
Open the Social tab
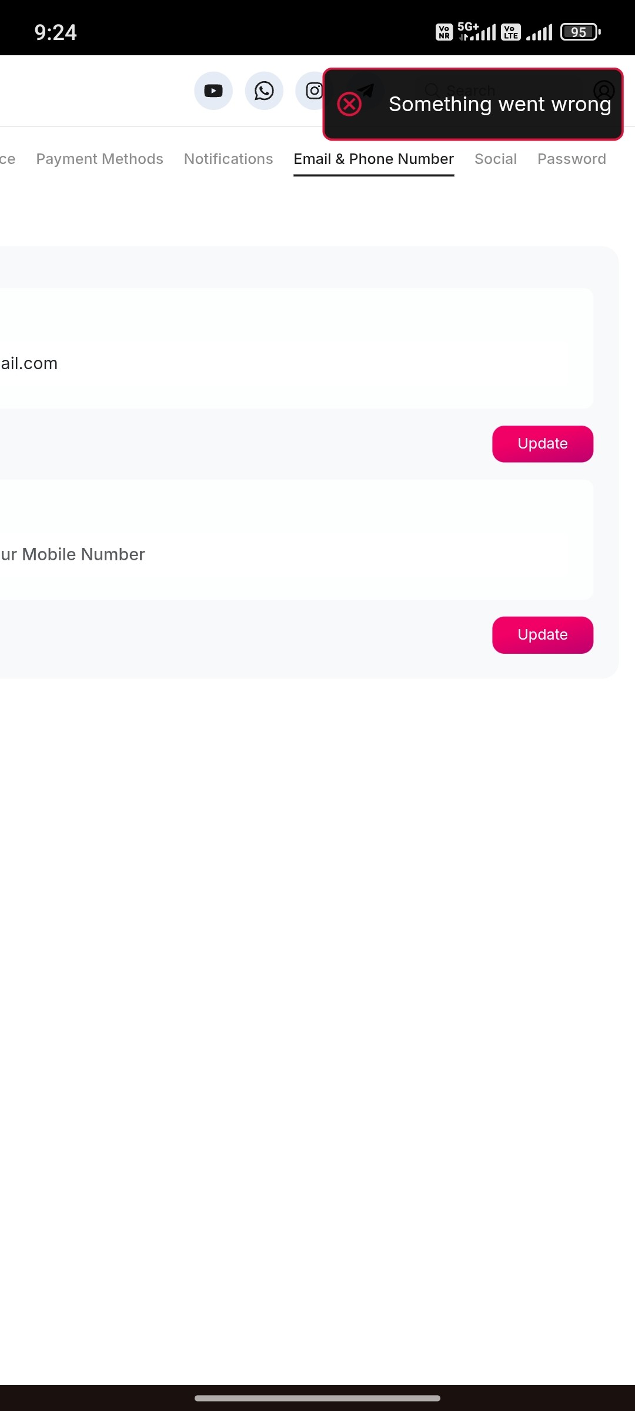pos(495,159)
